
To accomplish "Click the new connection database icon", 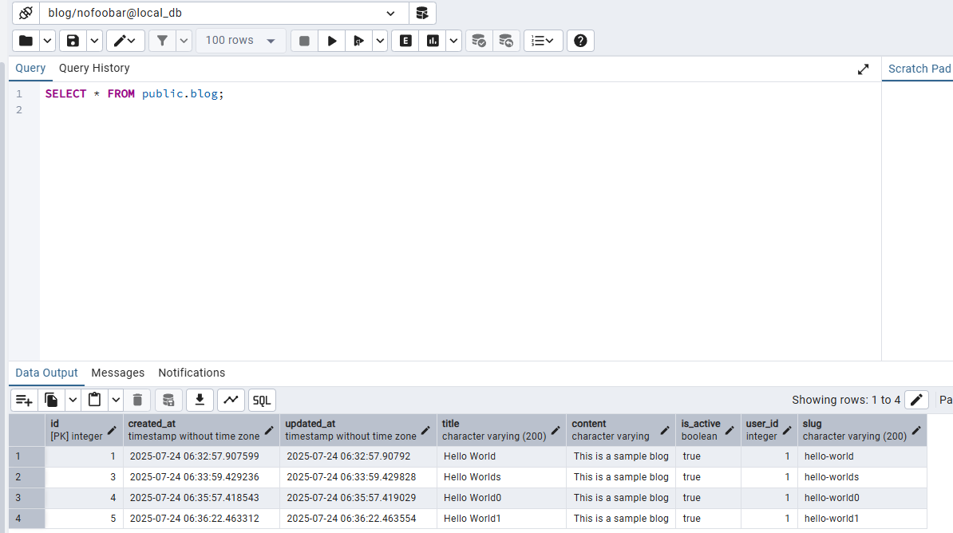I will click(x=421, y=13).
